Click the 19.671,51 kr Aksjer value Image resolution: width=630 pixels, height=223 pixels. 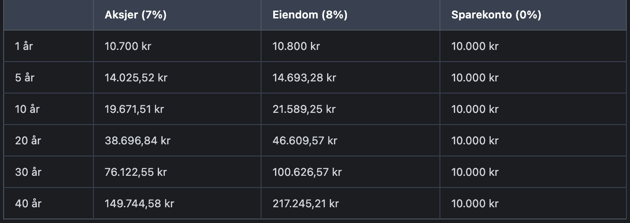(x=134, y=109)
